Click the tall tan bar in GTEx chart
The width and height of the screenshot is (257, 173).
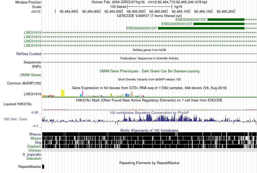[132, 94]
